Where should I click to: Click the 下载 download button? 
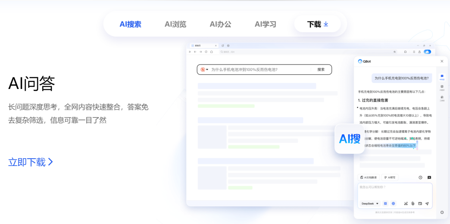point(317,24)
